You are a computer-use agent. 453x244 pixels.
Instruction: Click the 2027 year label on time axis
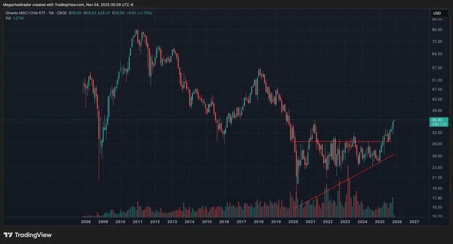pos(414,222)
